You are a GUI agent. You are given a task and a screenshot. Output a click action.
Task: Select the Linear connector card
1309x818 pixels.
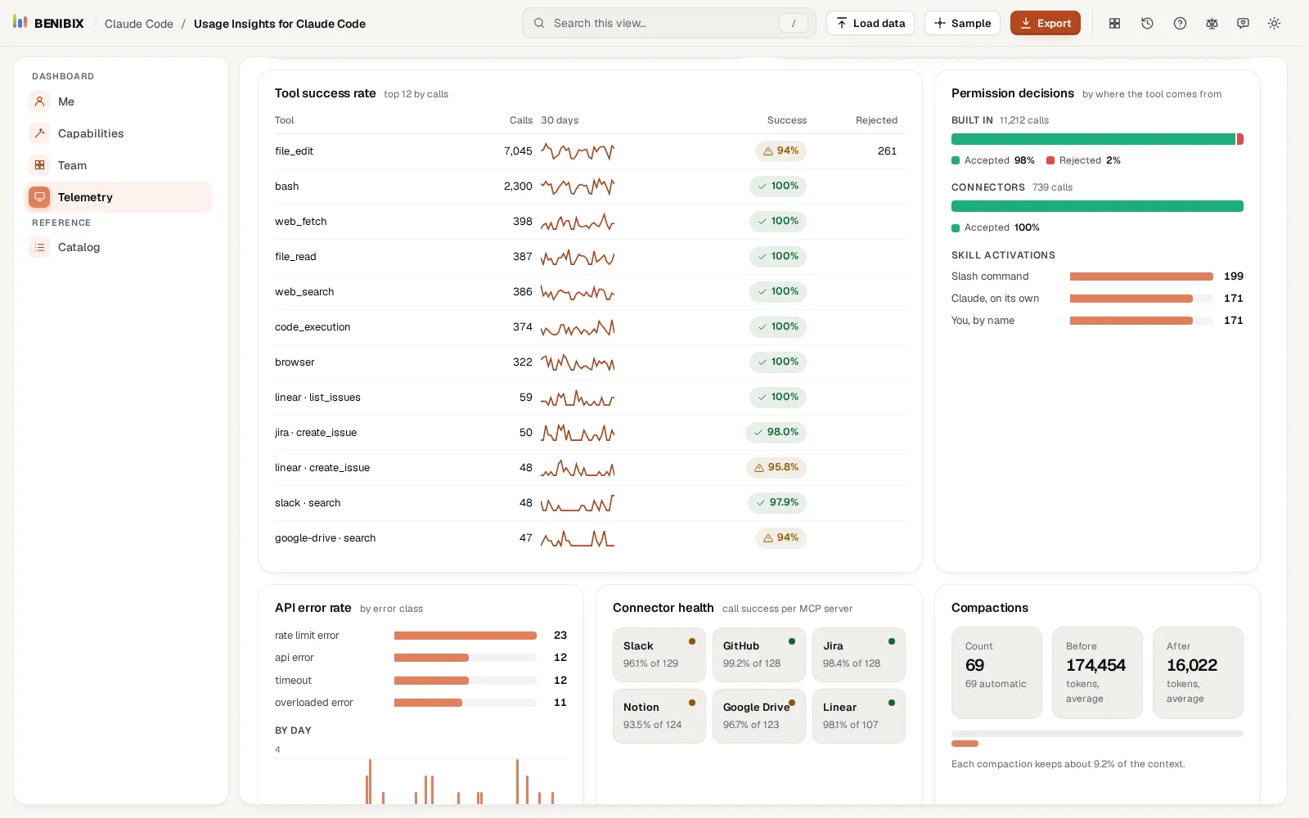pyautogui.click(x=859, y=716)
